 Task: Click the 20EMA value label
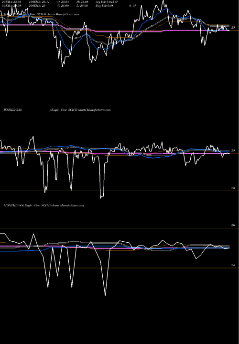(11, 2)
